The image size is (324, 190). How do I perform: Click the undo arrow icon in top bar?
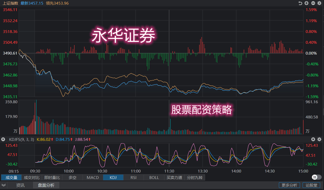click(x=300, y=3)
